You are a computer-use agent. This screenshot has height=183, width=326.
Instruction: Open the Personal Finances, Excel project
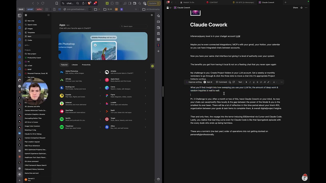click(x=37, y=73)
